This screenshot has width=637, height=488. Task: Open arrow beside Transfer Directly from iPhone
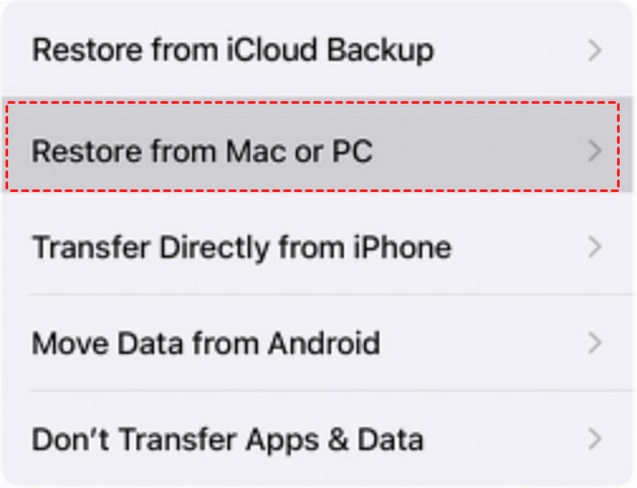coord(595,247)
